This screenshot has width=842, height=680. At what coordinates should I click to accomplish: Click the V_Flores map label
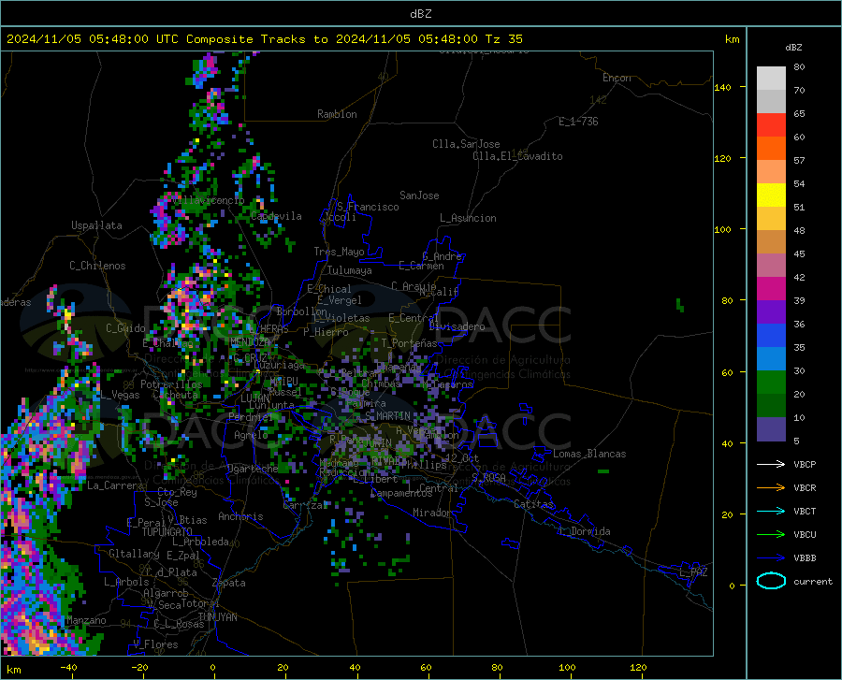[155, 644]
